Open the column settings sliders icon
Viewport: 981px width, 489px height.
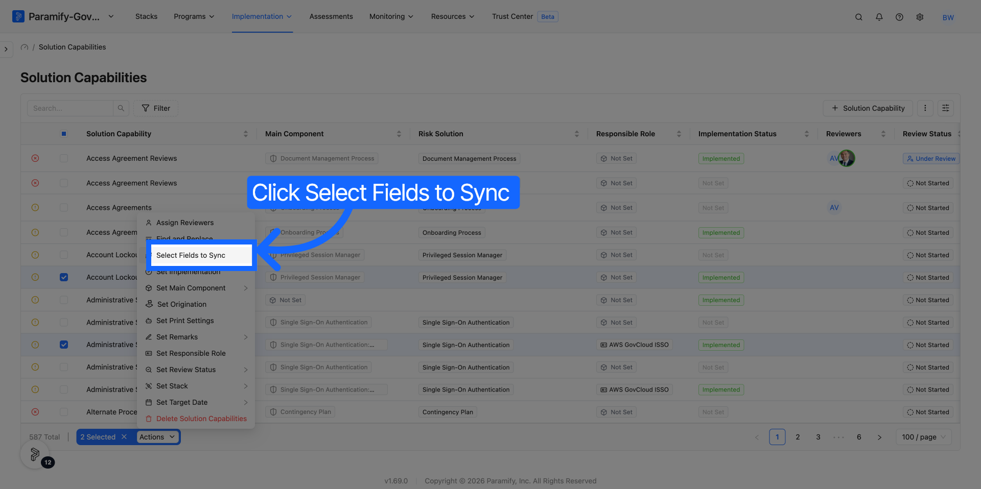point(946,108)
